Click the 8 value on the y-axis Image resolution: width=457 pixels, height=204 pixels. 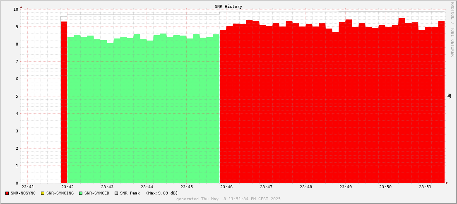[x=17, y=44]
